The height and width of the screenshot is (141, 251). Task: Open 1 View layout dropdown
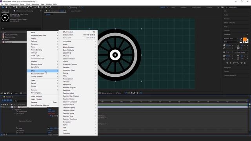pos(120,93)
